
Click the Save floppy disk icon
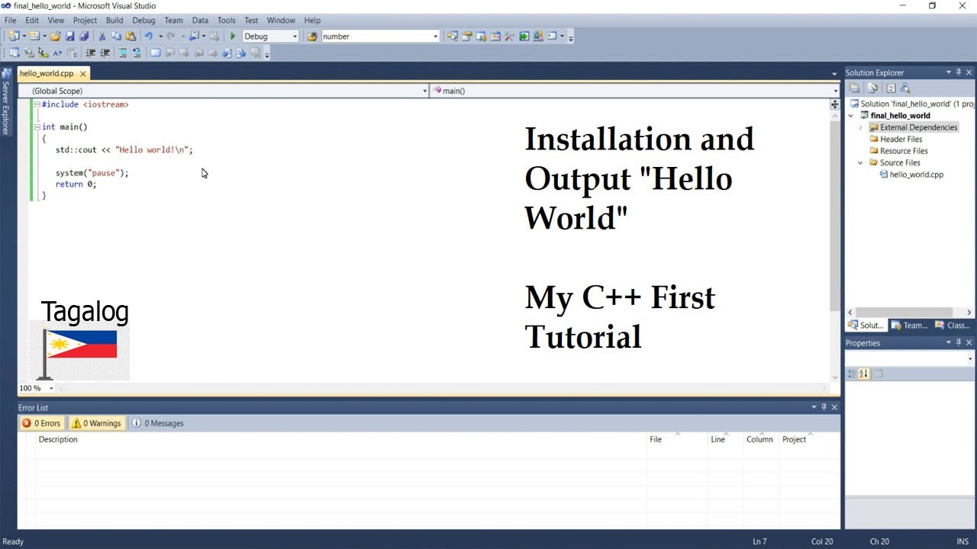pyautogui.click(x=69, y=36)
